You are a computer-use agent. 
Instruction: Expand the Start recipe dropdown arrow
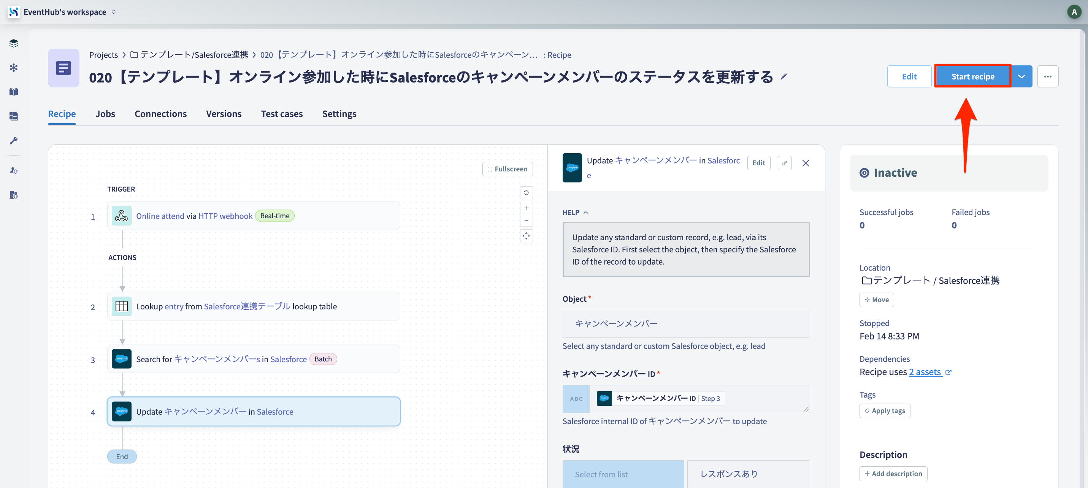click(1021, 76)
